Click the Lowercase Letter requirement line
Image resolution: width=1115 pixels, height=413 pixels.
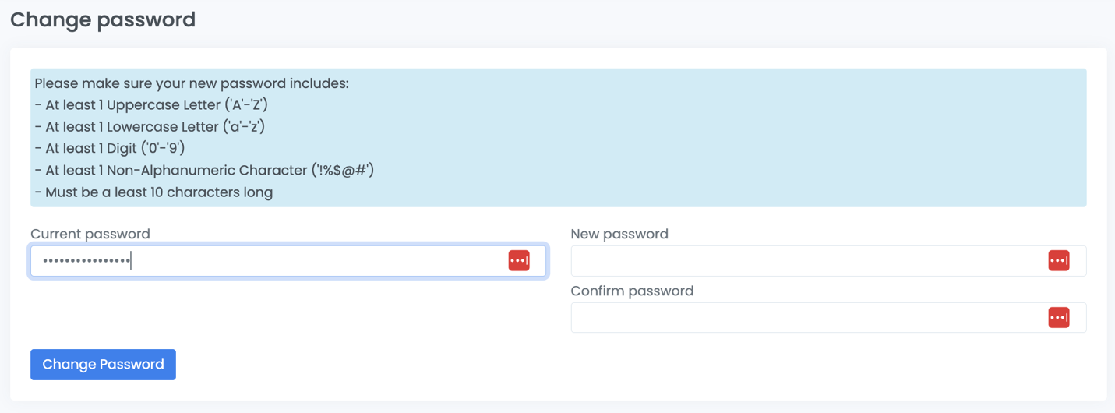click(x=154, y=126)
